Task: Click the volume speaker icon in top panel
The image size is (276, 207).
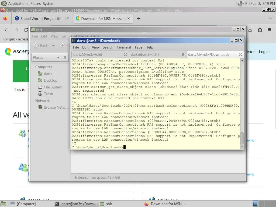Action: [240, 4]
